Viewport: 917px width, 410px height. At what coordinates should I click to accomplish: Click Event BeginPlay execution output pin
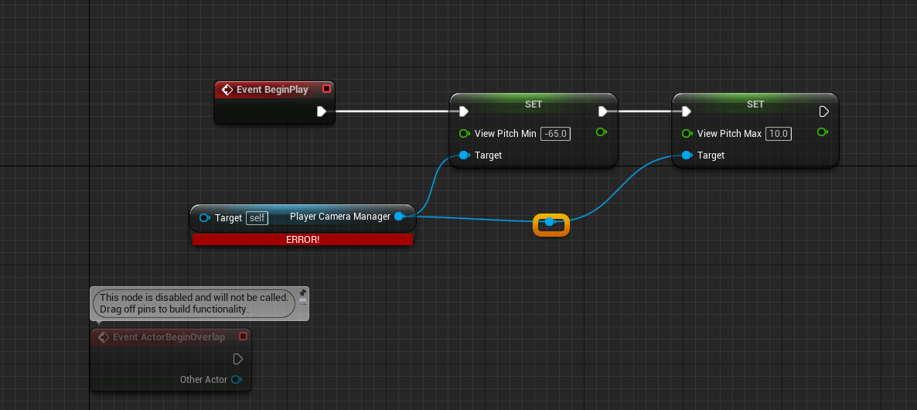point(321,111)
